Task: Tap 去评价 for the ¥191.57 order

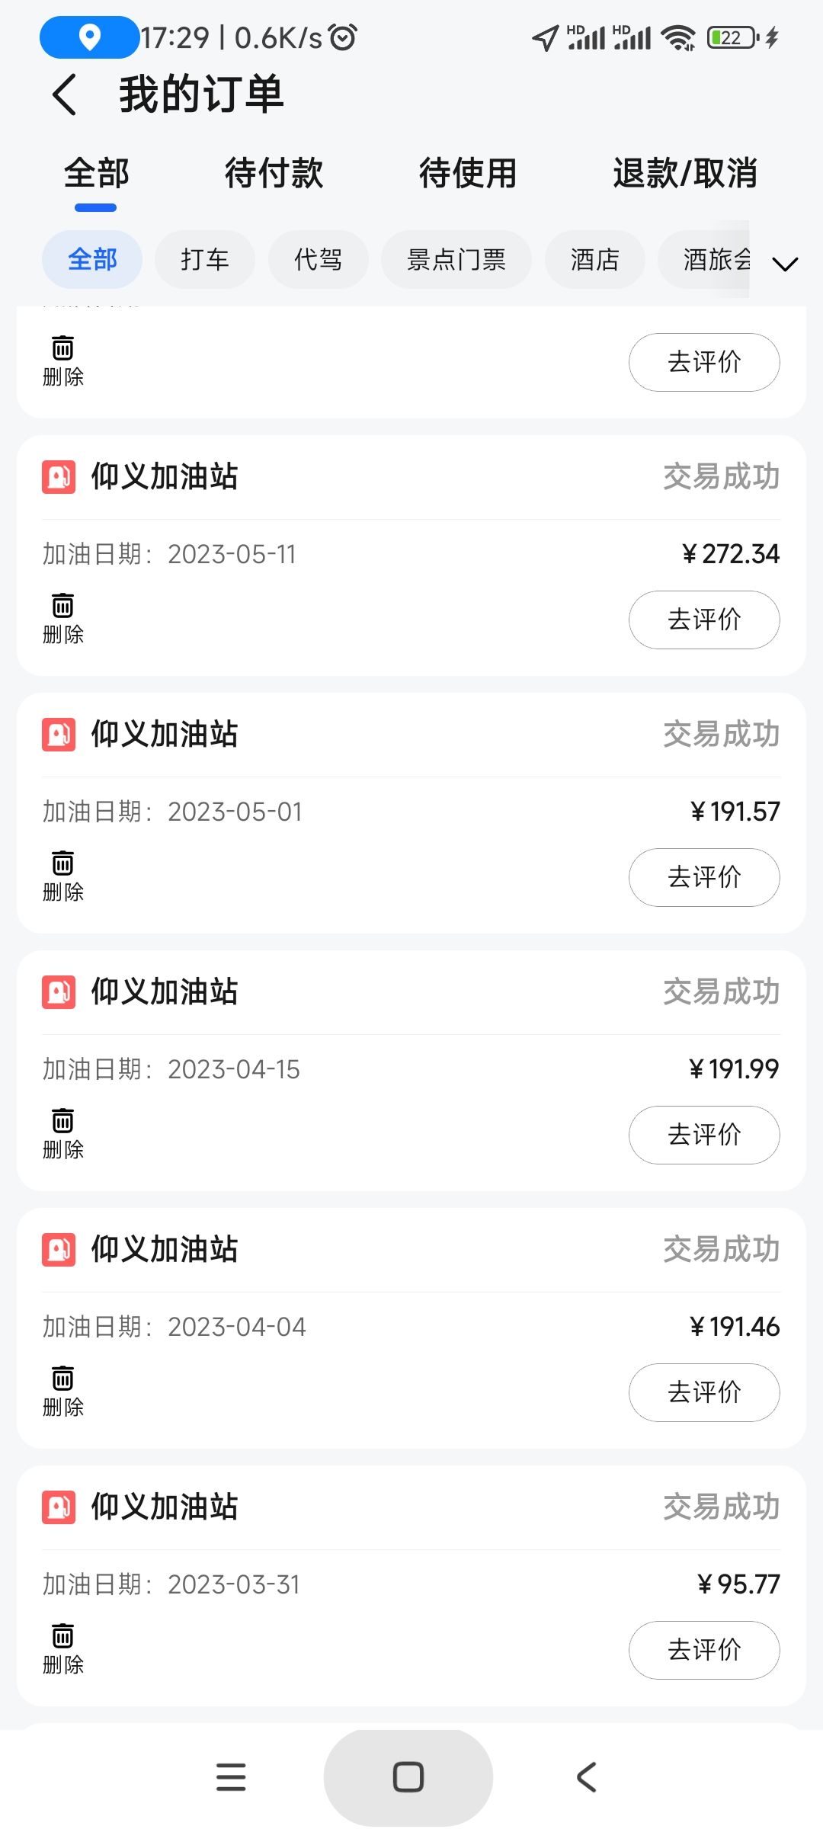Action: [703, 877]
